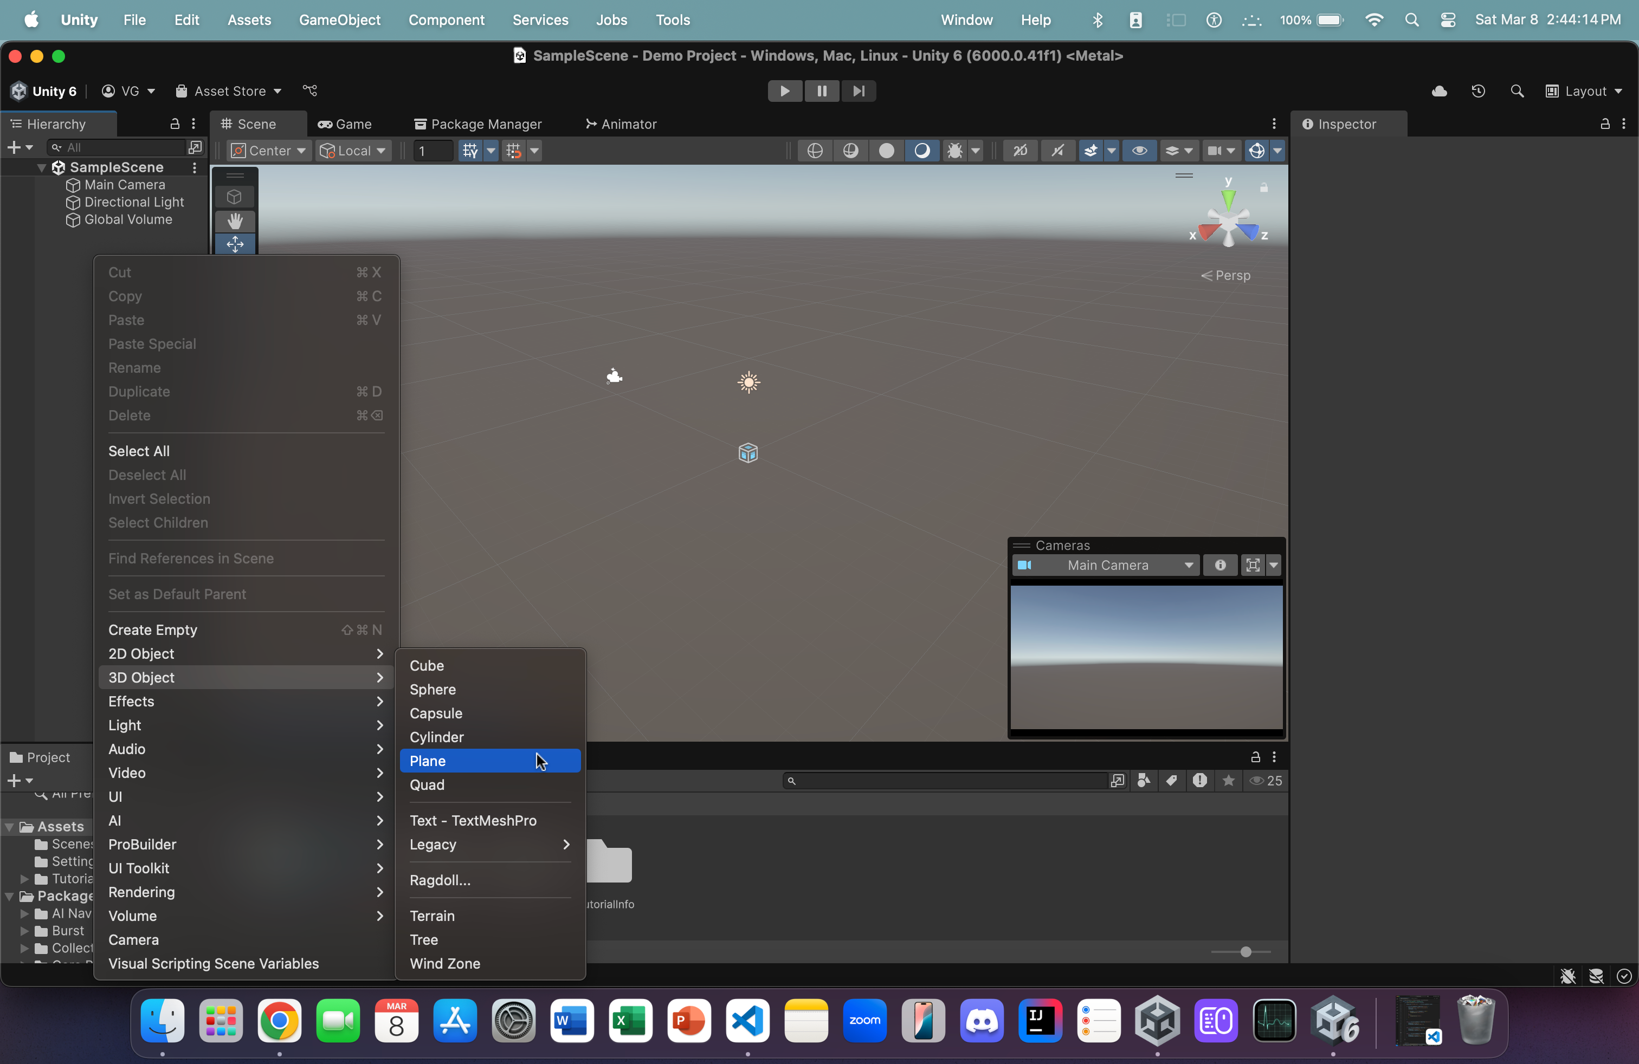This screenshot has width=1639, height=1064.
Task: Click the Main Camera gizmo in scene
Action: tap(614, 376)
